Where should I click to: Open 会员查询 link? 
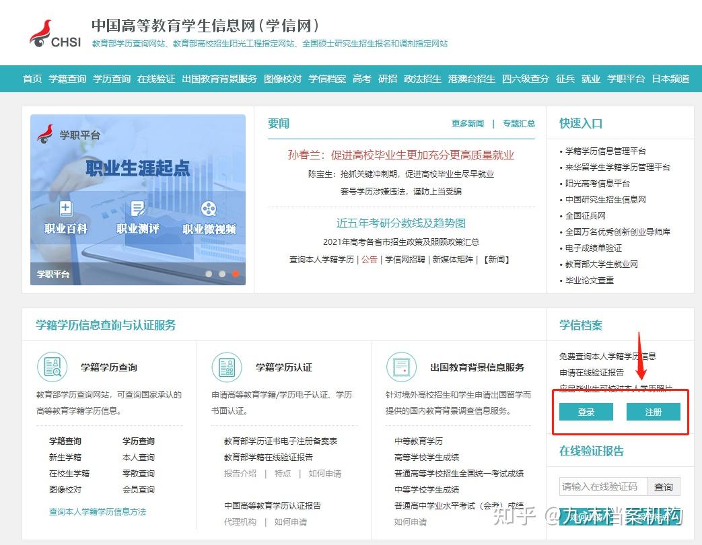[x=139, y=490]
